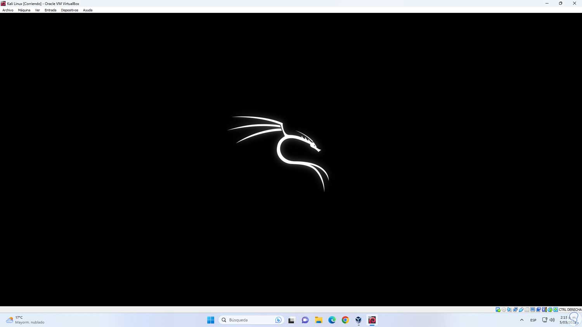The width and height of the screenshot is (582, 327).
Task: Open the Máquina menu
Action: coord(24,10)
